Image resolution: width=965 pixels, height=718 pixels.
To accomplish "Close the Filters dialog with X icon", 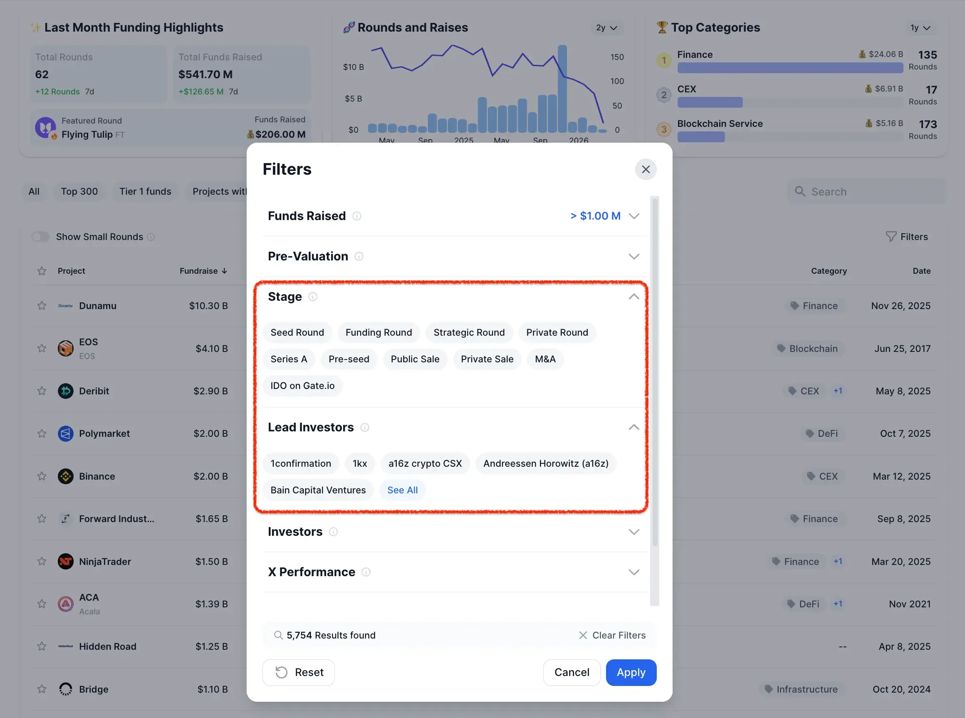I will 645,169.
